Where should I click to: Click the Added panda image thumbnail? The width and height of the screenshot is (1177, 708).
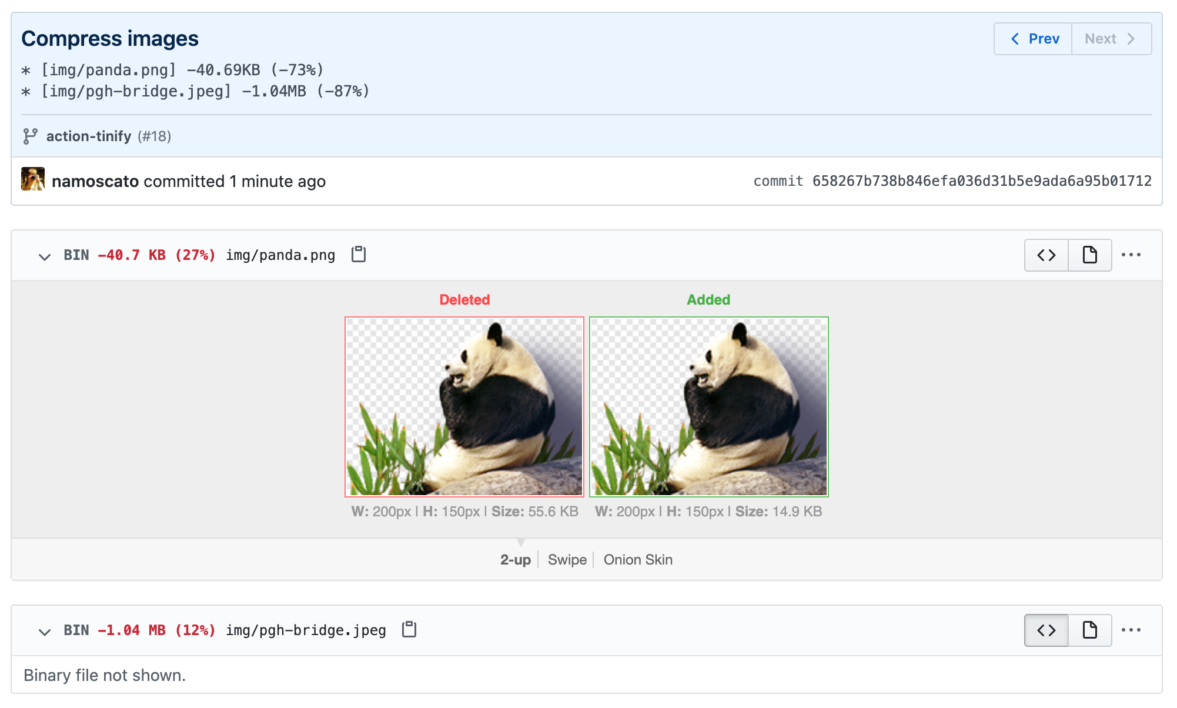click(708, 407)
